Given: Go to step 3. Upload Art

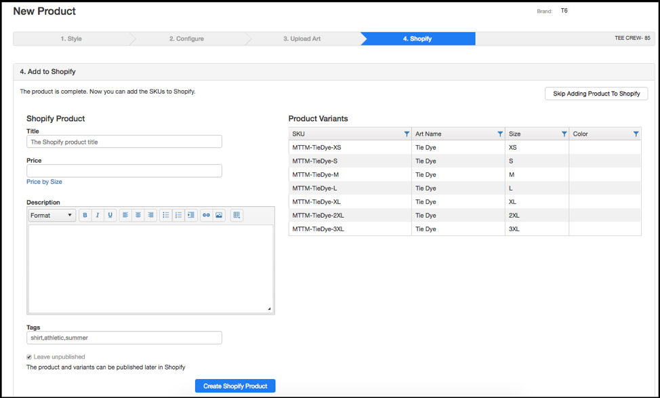Looking at the screenshot, I should point(302,39).
